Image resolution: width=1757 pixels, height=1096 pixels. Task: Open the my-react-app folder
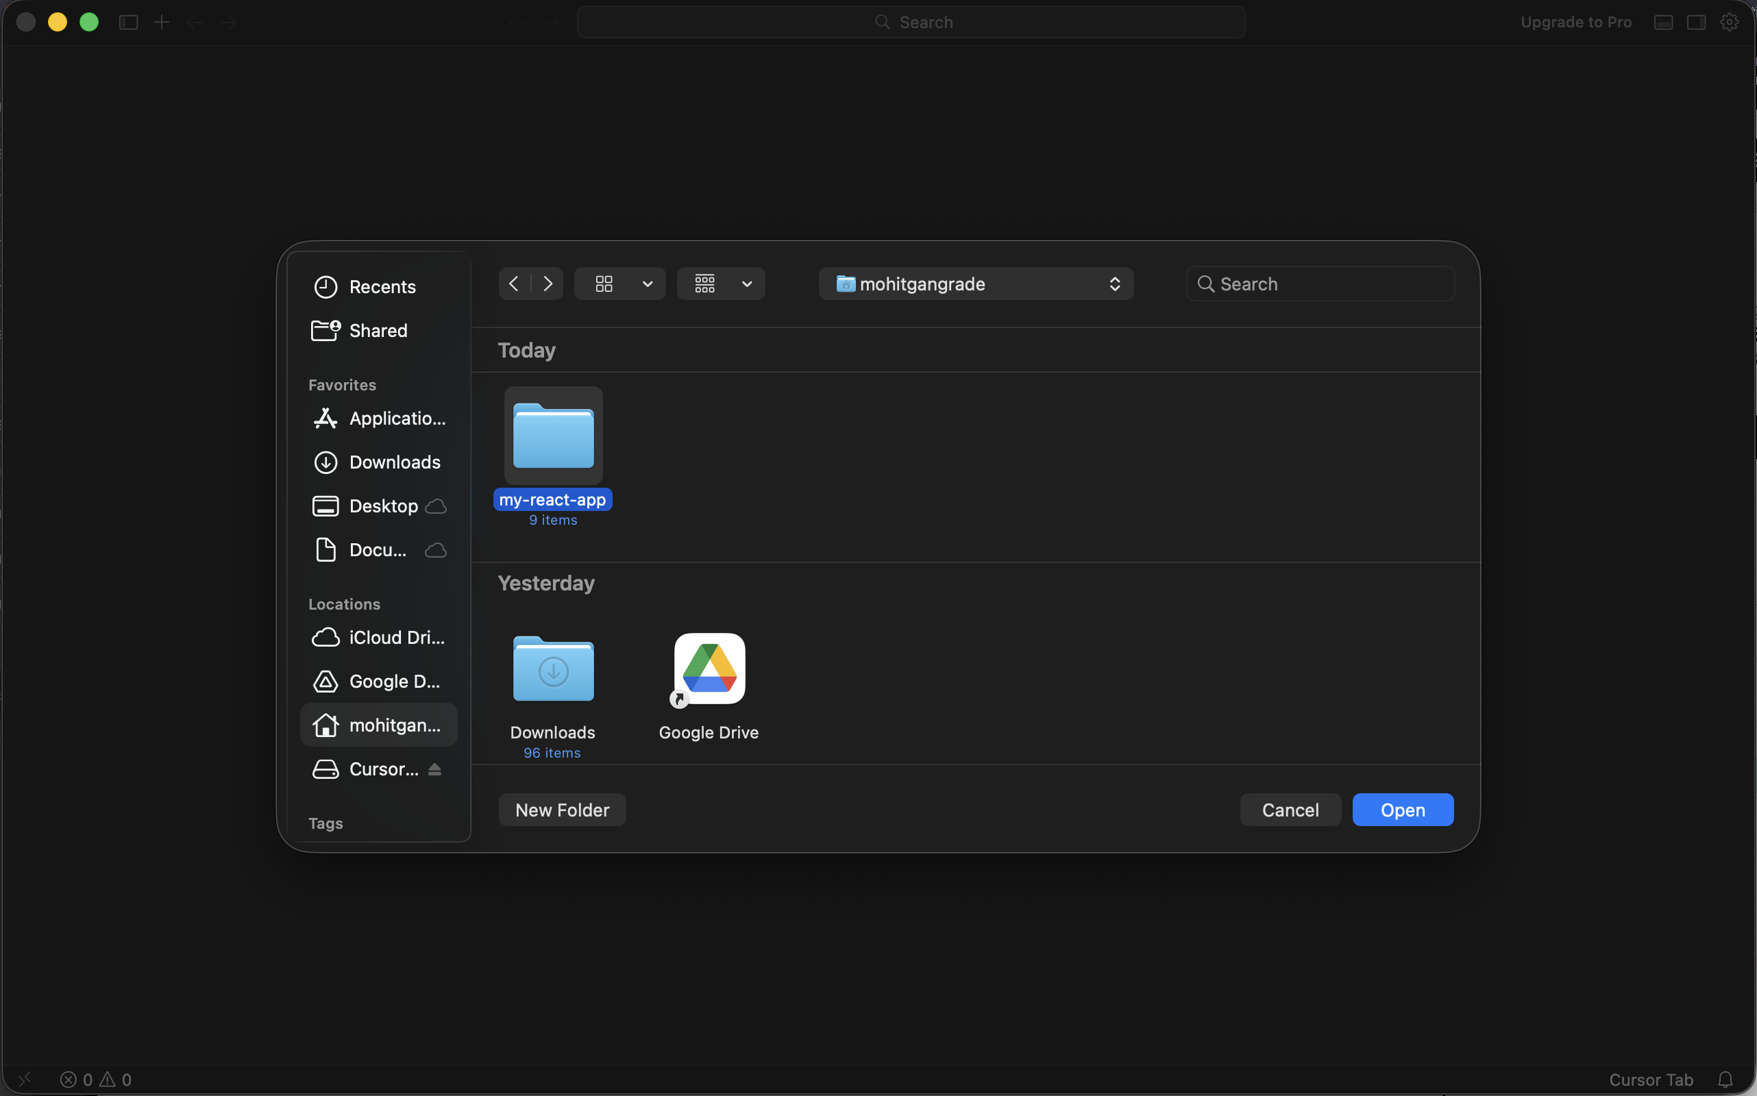click(552, 436)
